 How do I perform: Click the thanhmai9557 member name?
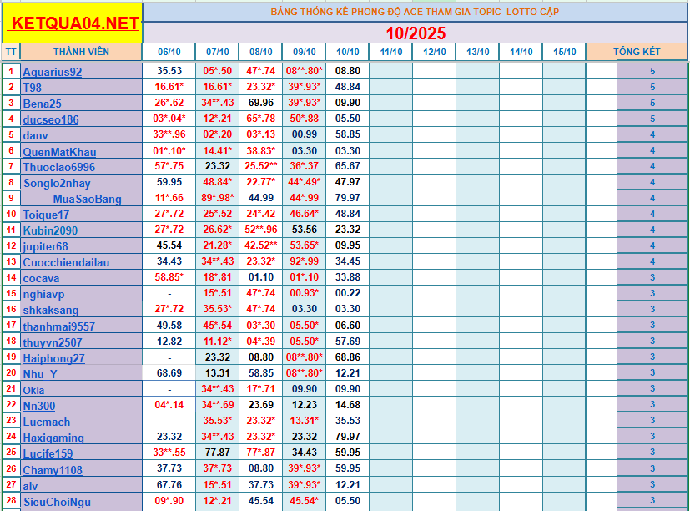pos(58,326)
